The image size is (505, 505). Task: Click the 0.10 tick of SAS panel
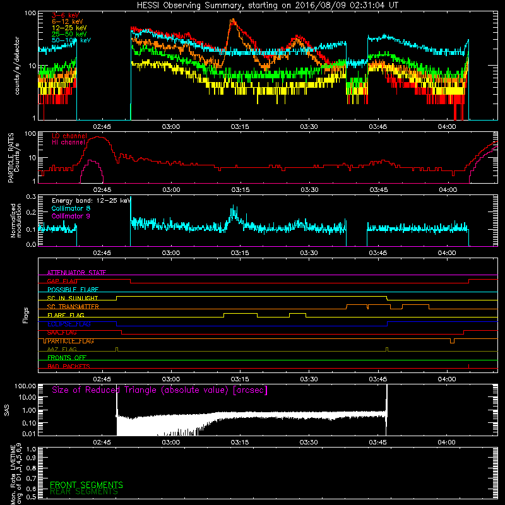pos(29,423)
